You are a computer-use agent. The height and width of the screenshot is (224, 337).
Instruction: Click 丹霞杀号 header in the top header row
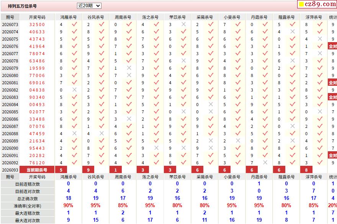click(259, 17)
